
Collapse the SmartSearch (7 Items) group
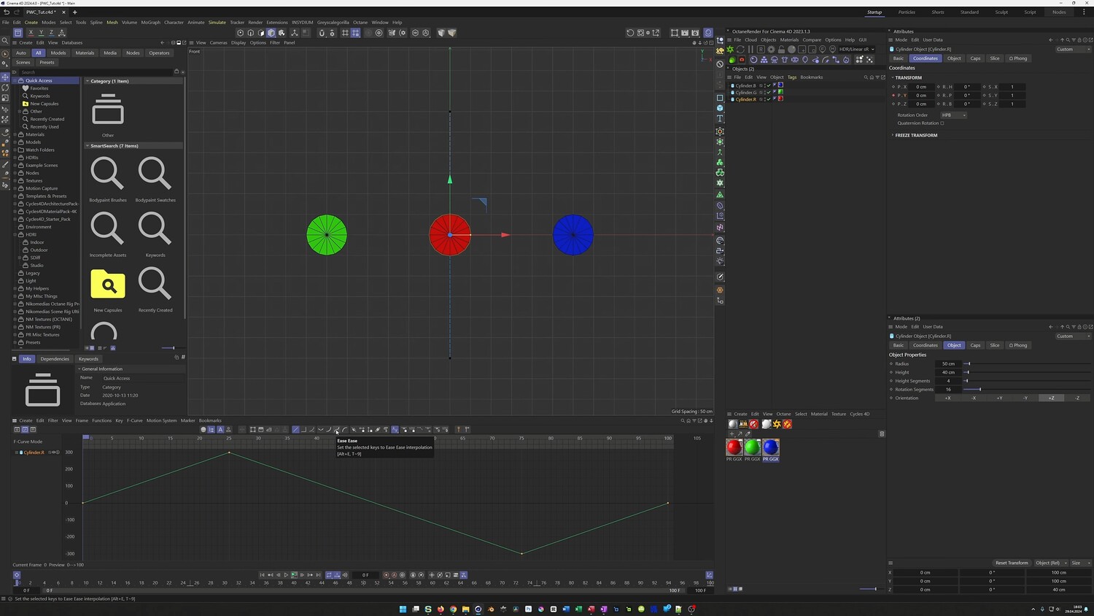[88, 146]
